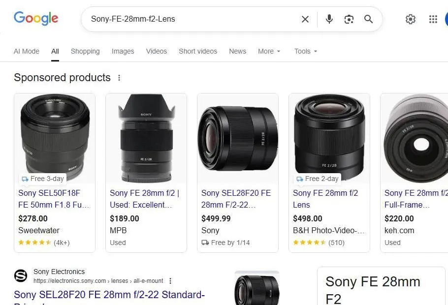The image size is (448, 305).
Task: Switch to the Images tab
Action: (123, 51)
